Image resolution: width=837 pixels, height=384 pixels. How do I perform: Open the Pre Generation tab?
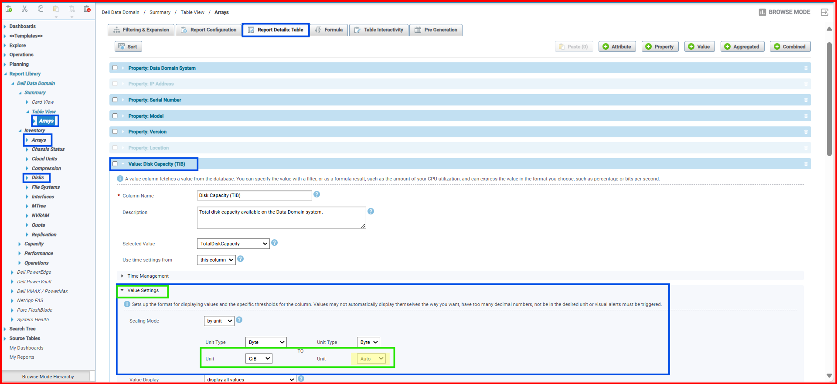436,30
